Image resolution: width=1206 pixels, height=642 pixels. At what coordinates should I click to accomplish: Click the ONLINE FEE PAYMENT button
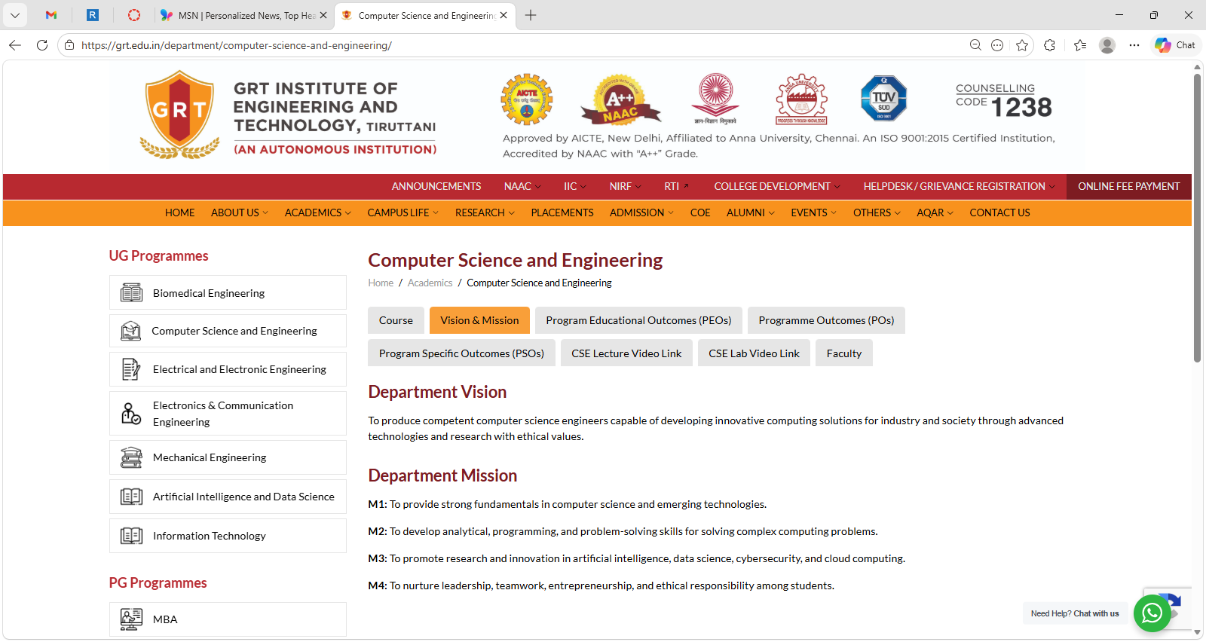point(1128,187)
